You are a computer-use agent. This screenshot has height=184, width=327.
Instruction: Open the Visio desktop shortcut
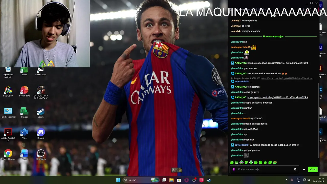24,134
